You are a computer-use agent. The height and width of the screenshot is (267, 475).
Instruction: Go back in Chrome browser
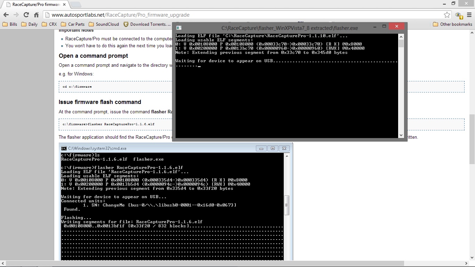click(6, 15)
